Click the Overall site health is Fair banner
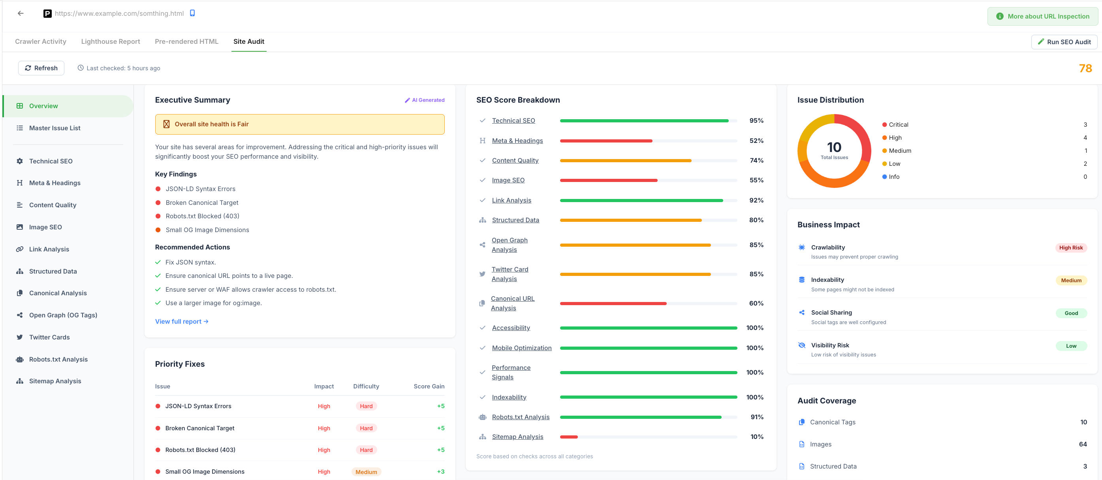This screenshot has width=1102, height=480. pyautogui.click(x=299, y=124)
